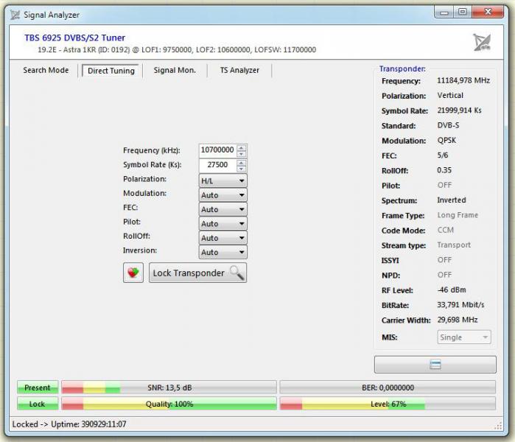Select the Signal Mon. tab
This screenshot has height=442, width=515.
pyautogui.click(x=175, y=71)
